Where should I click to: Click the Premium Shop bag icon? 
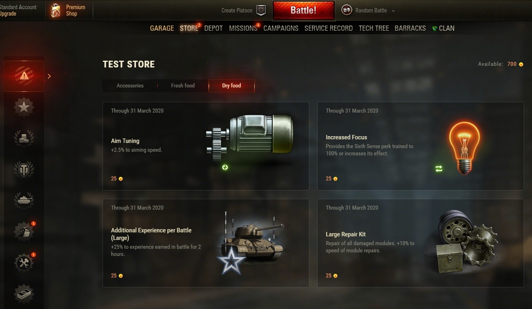(x=55, y=10)
